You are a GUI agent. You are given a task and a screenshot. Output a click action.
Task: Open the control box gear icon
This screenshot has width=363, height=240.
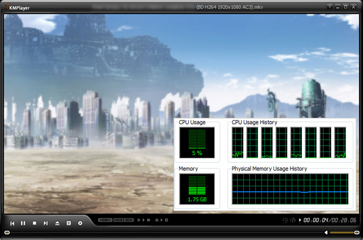80,223
